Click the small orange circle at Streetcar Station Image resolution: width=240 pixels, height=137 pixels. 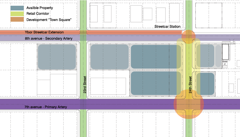(188, 37)
